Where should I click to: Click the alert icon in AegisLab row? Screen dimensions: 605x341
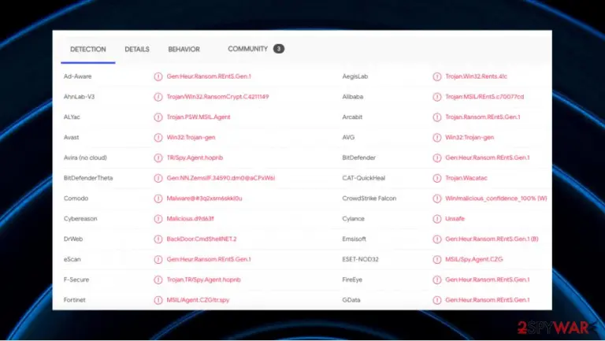(x=436, y=76)
